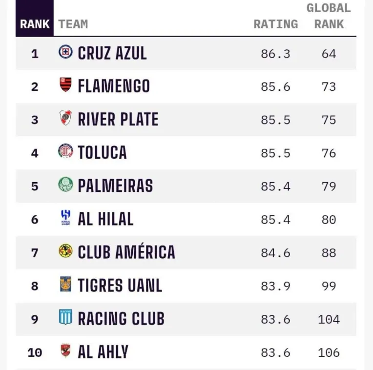Click the Racing Club striped crest

tap(65, 317)
